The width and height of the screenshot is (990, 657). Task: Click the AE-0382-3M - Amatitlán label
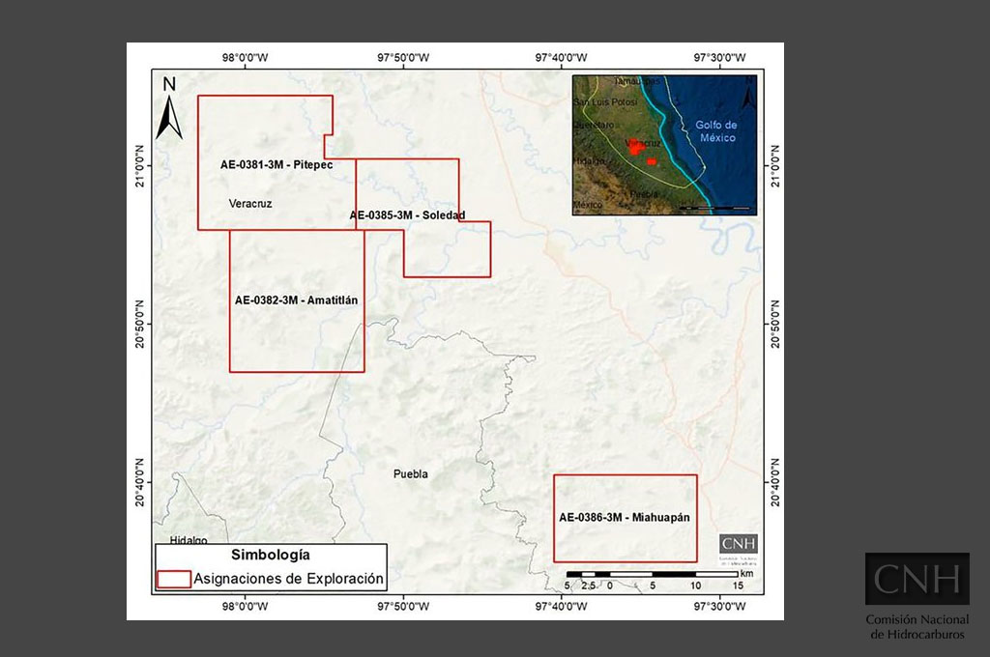(296, 300)
